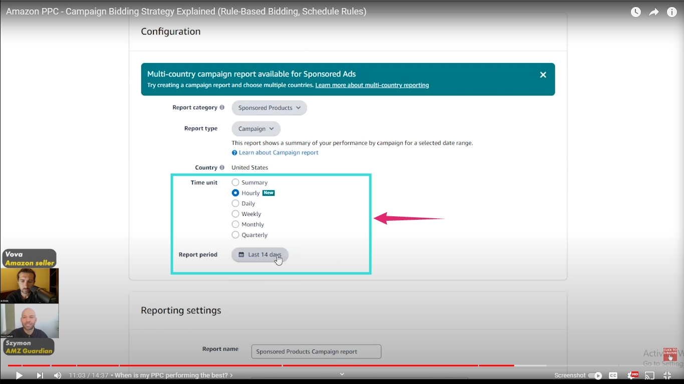Open Sponsored Products category dropdown
The image size is (684, 384).
[x=269, y=108]
